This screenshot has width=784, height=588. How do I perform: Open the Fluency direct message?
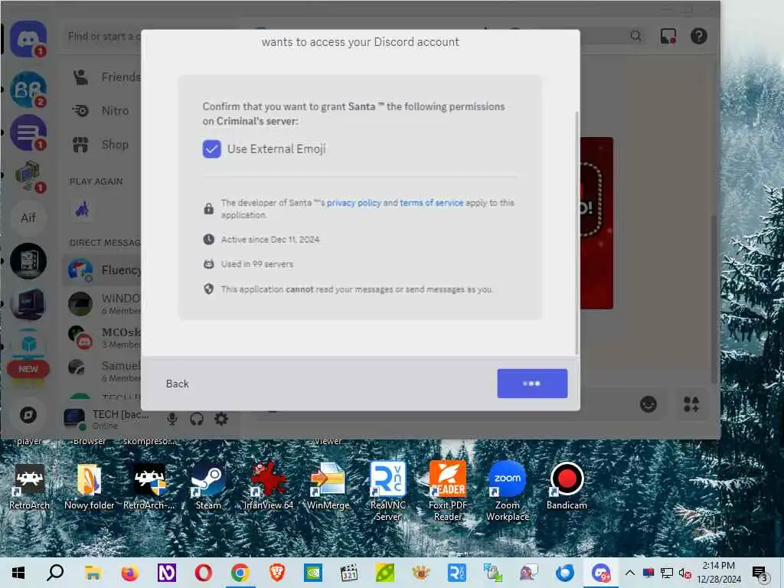click(x=103, y=270)
